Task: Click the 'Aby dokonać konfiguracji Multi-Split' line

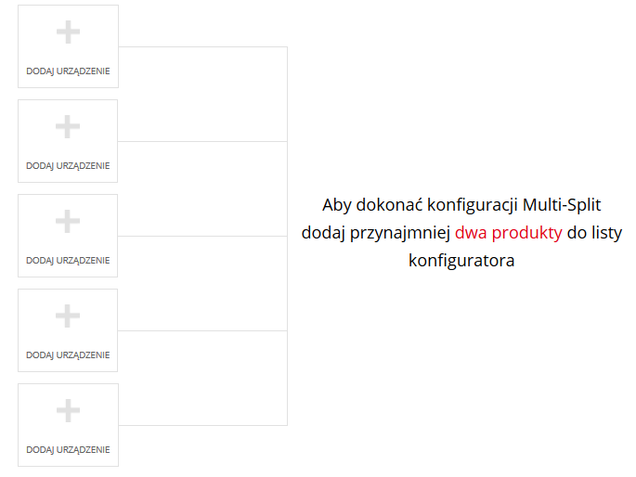Action: [x=461, y=205]
